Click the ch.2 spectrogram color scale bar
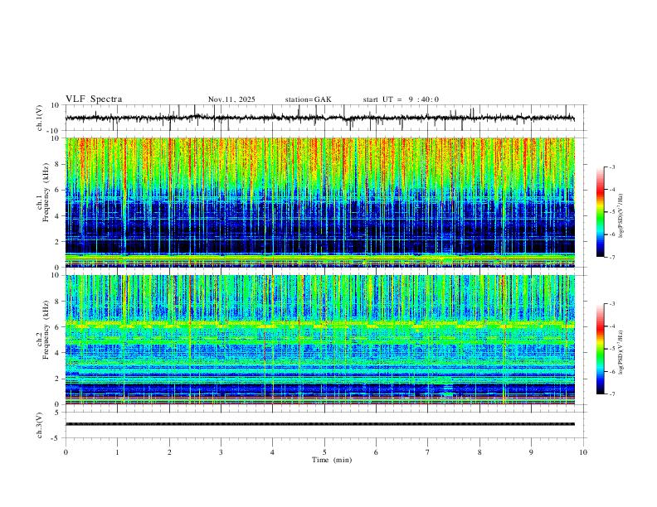Viewport: 657px width, 507px height. 600,349
